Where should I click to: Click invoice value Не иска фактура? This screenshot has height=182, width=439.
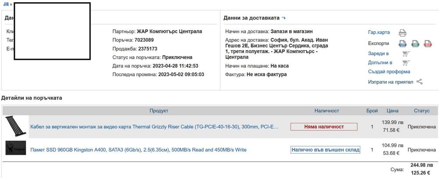tap(266, 74)
